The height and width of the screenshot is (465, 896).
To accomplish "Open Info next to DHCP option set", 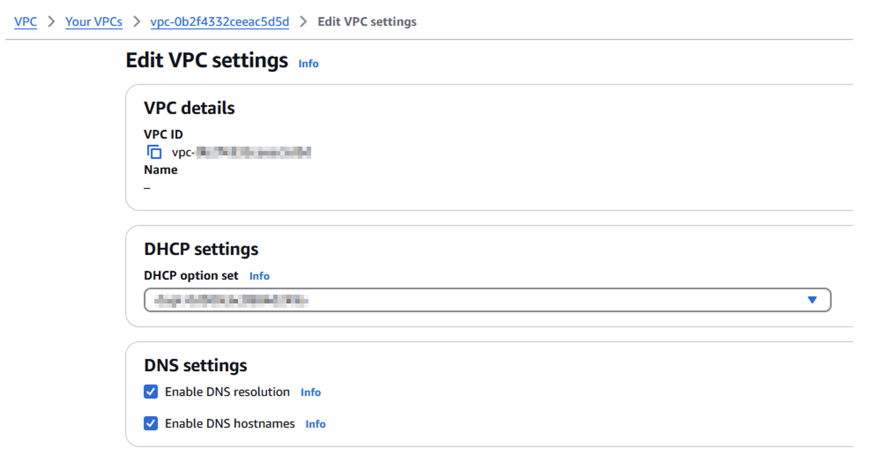I will tap(259, 276).
